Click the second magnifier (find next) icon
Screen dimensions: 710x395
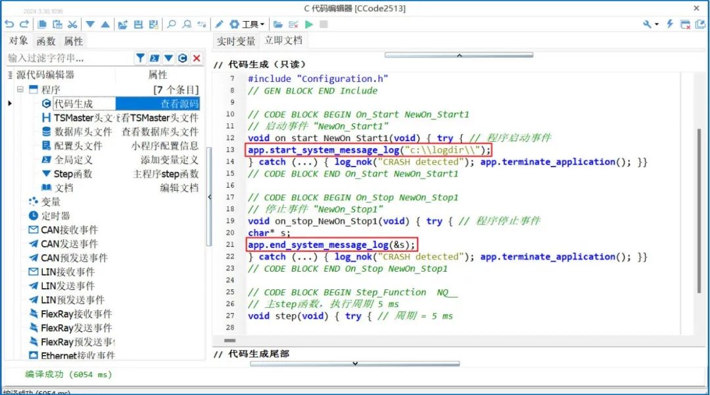point(187,24)
